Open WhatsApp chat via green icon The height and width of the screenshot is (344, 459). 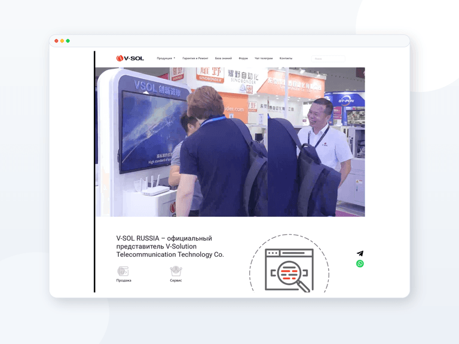click(360, 263)
